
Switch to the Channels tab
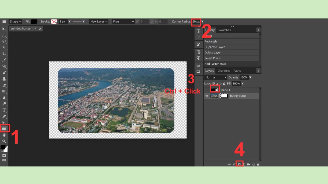point(223,71)
